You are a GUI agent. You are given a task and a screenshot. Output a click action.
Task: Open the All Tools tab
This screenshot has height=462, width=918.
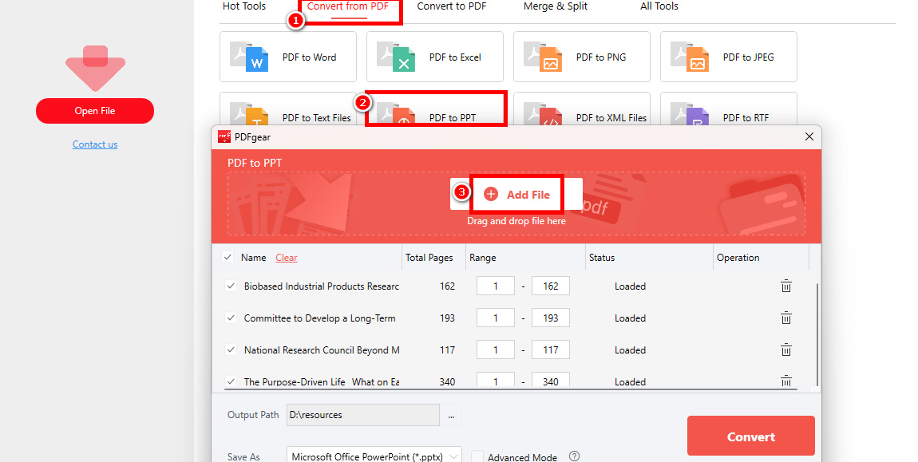(659, 6)
